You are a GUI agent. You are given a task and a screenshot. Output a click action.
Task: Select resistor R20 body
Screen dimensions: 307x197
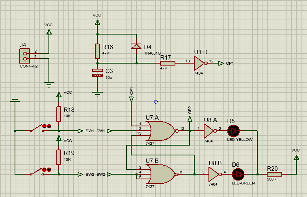[x=274, y=174]
